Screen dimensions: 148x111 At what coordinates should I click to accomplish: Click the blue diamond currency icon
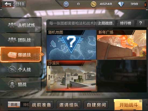tap(121, 4)
